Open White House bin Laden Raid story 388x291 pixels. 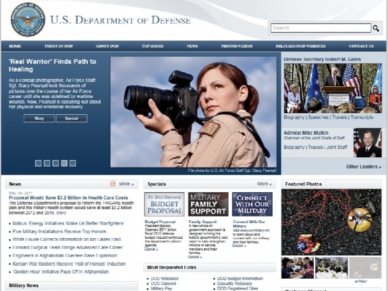pos(67,239)
